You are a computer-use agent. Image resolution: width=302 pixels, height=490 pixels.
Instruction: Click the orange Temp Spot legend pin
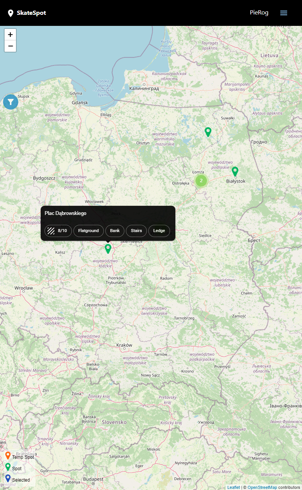[x=8, y=456]
